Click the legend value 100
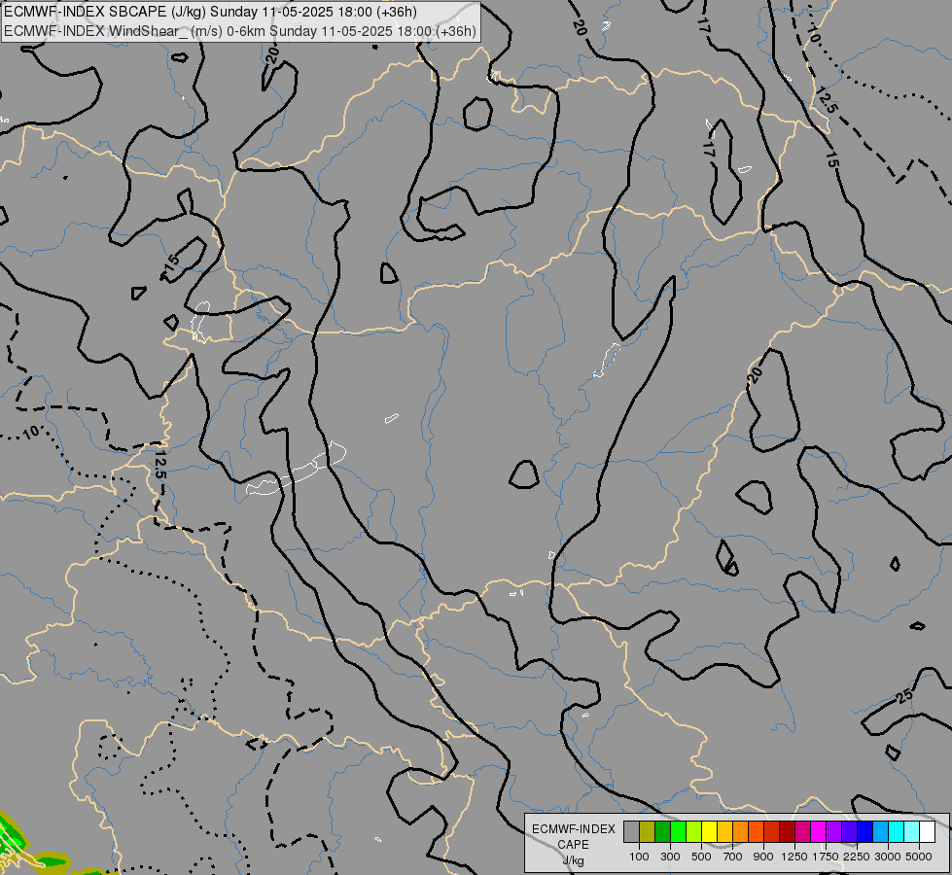This screenshot has height=875, width=952. click(639, 857)
